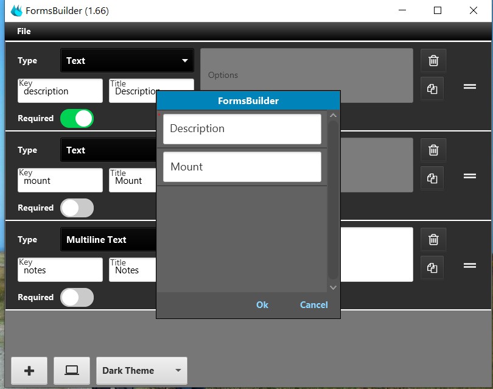Click the Key field containing notes
493x389 pixels.
60,270
